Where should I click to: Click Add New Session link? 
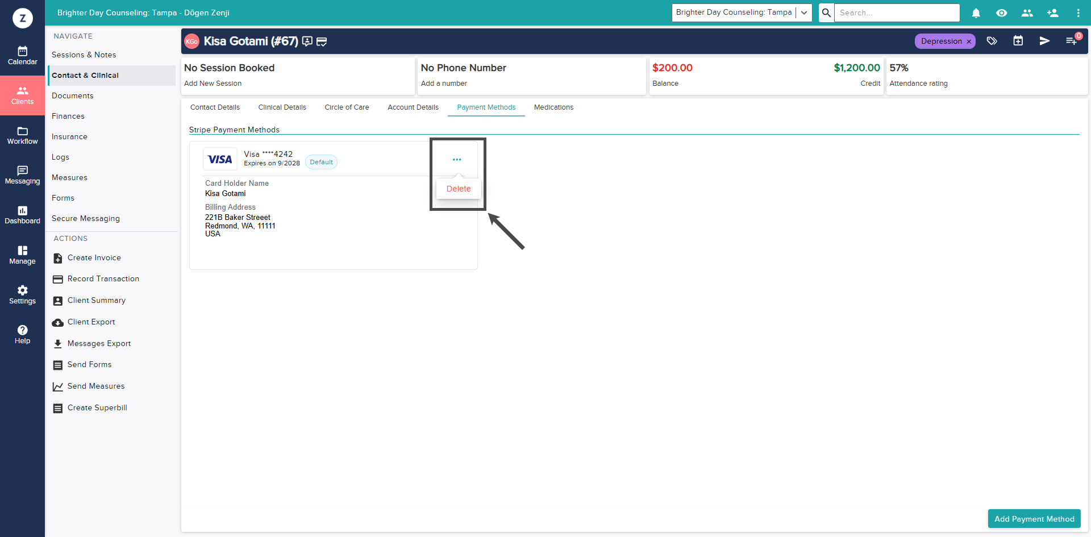tap(213, 84)
